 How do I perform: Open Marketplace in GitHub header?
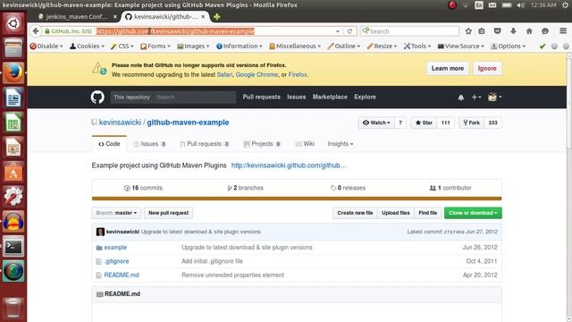coord(330,97)
